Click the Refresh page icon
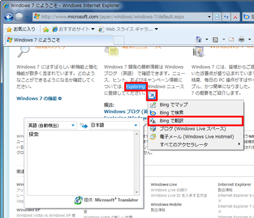The height and width of the screenshot is (218, 254). point(226,17)
